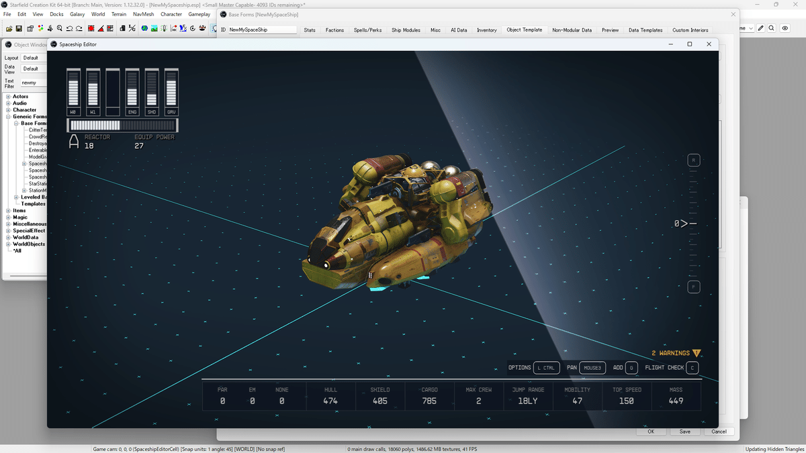The image size is (806, 453).
Task: Expand the WorldData tree node
Action: point(8,238)
